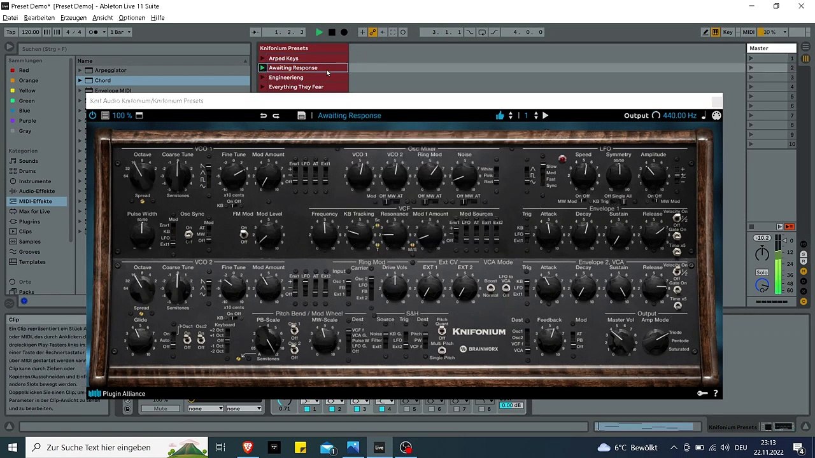Stop playback with the transport Stop button
The height and width of the screenshot is (458, 815).
pyautogui.click(x=332, y=32)
